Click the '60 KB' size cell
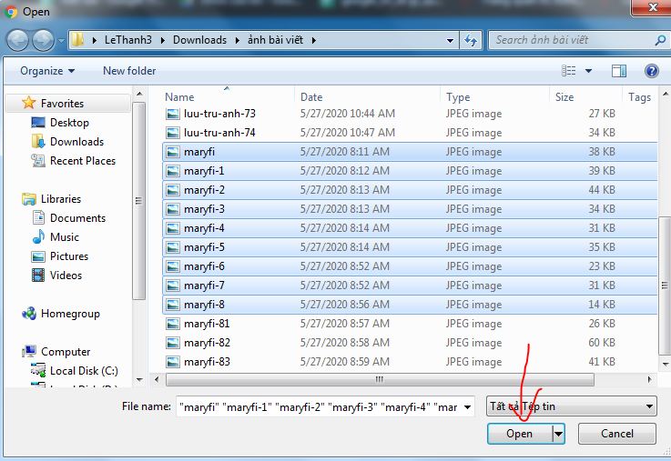The image size is (671, 461). pyautogui.click(x=602, y=343)
